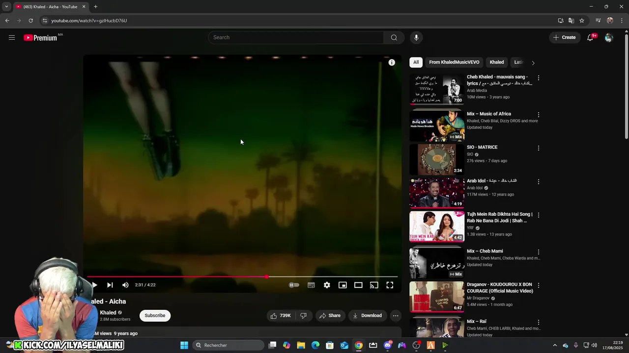Install the app from the address bar icon
This screenshot has height=353, width=629.
561,21
